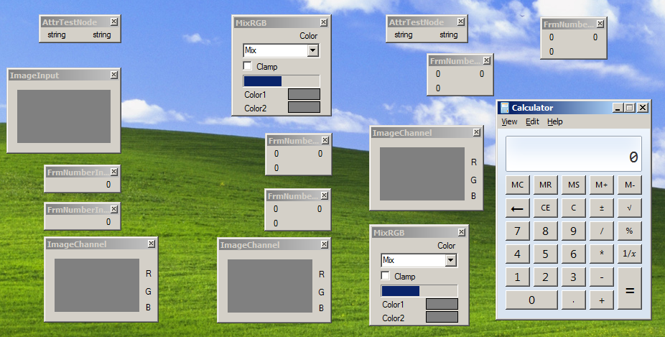665x337 pixels.
Task: Tick Clamp in MixRGB between the AttrTestNode windows
Action: tap(247, 66)
